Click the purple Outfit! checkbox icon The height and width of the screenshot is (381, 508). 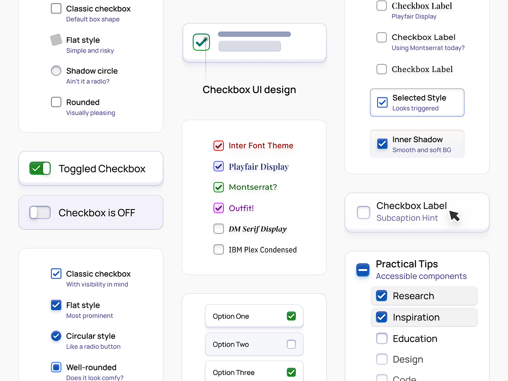pos(218,208)
